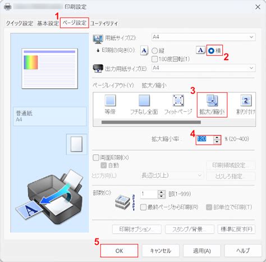The width and height of the screenshot is (266, 262).
Task: Click the small paper sheet preview icon
Action: pyautogui.click(x=76, y=144)
